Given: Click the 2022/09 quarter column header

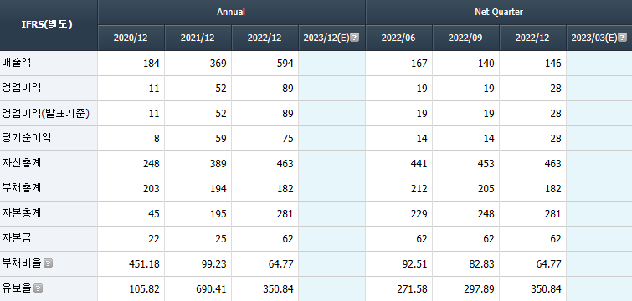Looking at the screenshot, I should click(466, 38).
